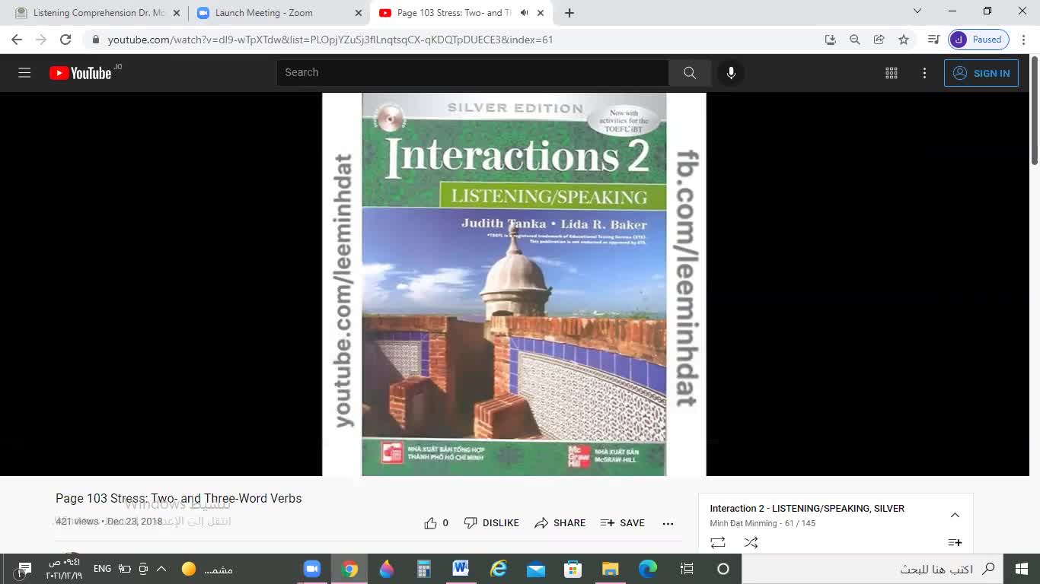Toggle loop playlist
The height and width of the screenshot is (584, 1040).
click(718, 542)
